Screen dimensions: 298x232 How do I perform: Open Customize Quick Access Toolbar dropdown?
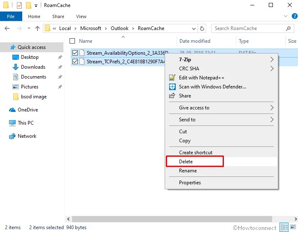[x=36, y=6]
